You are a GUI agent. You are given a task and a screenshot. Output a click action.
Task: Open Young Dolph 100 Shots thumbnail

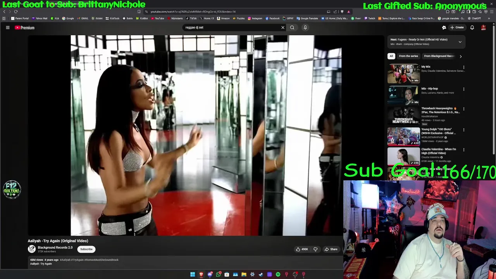point(403,136)
